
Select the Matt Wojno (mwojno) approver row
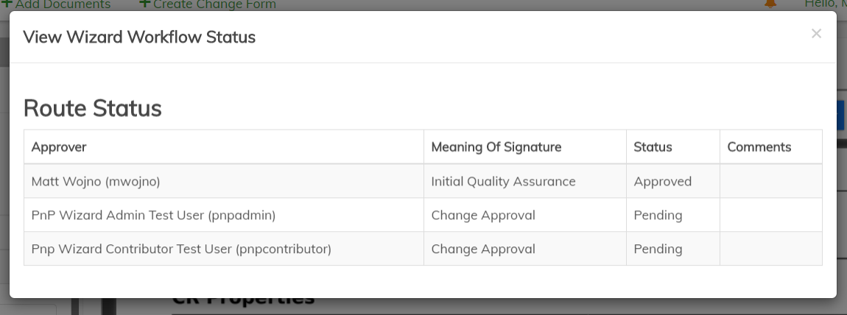(96, 181)
